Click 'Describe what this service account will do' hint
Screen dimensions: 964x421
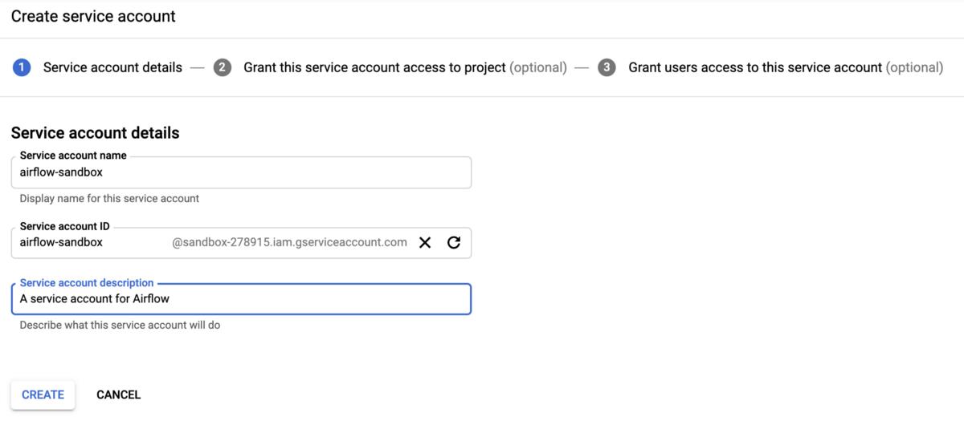(x=120, y=326)
